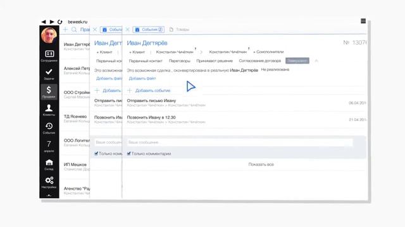Toggle Только комм. checkbox in middle panel
405x227 pixels.
coord(96,154)
